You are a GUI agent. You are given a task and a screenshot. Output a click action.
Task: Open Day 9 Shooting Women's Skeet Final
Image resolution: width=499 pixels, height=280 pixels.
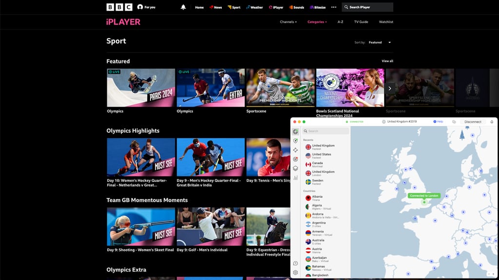pos(141,226)
